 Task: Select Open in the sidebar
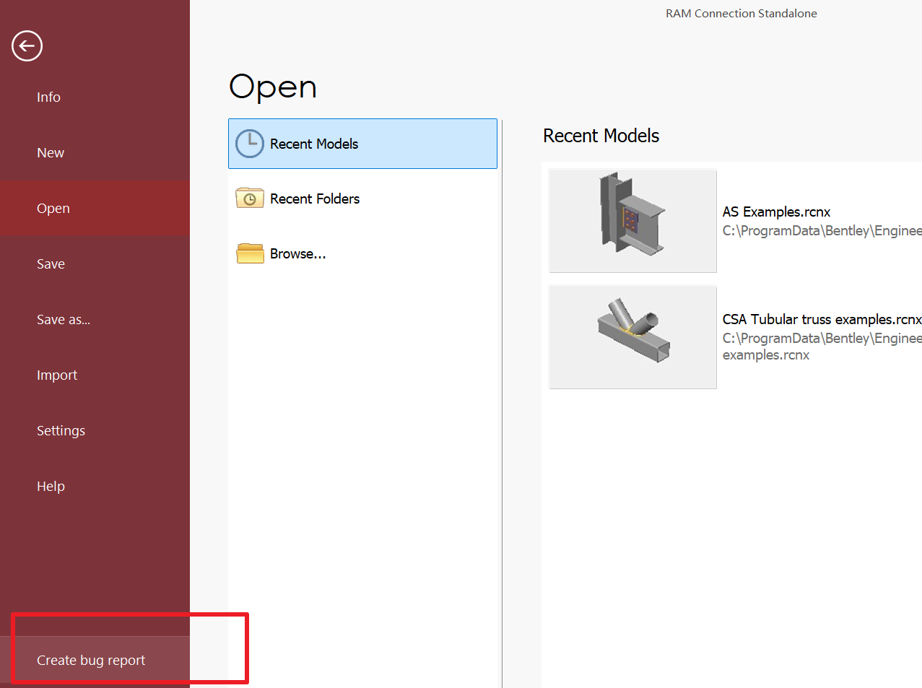53,208
